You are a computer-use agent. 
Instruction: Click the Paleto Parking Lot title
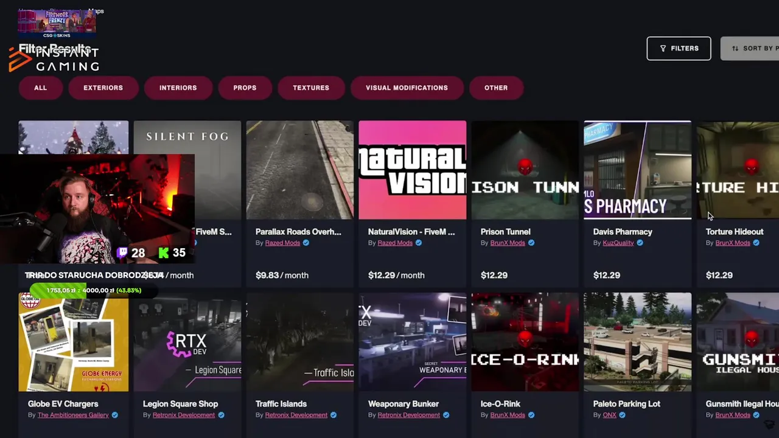tap(627, 404)
